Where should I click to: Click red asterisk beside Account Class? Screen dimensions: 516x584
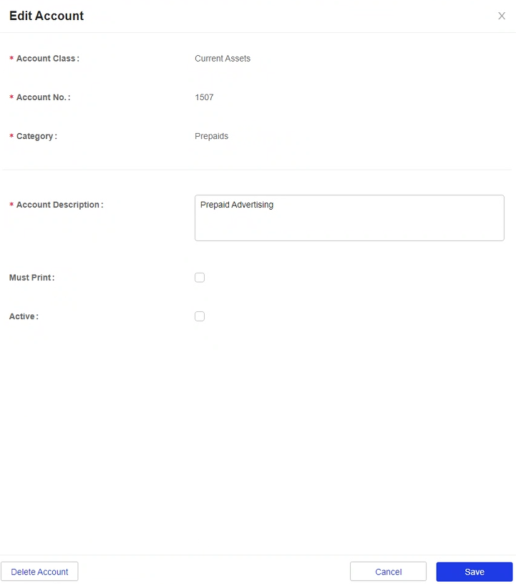11,58
